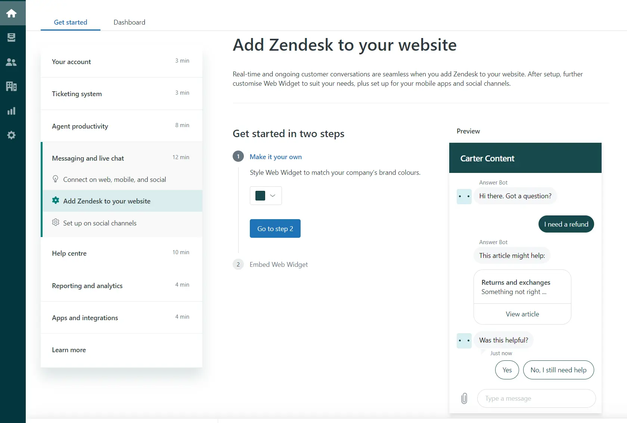
Task: Click View article in the preview
Action: point(522,314)
